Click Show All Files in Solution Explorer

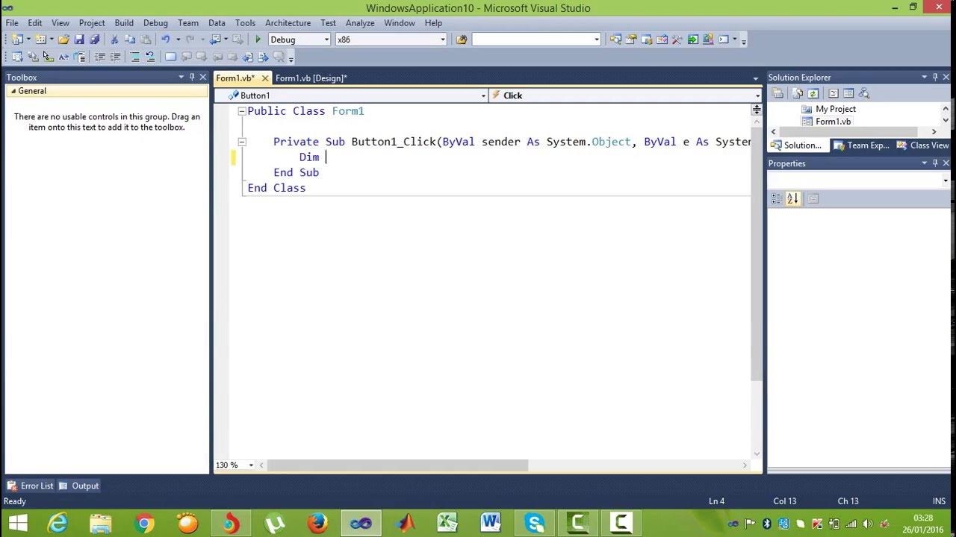coord(798,93)
